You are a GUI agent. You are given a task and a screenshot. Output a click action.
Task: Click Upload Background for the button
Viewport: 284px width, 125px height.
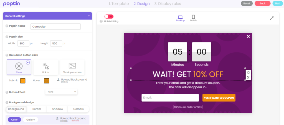(x=74, y=79)
